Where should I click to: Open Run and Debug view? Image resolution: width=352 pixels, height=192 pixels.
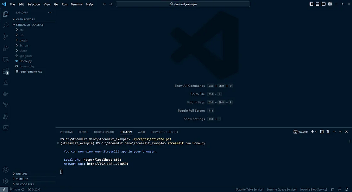click(x=6, y=48)
